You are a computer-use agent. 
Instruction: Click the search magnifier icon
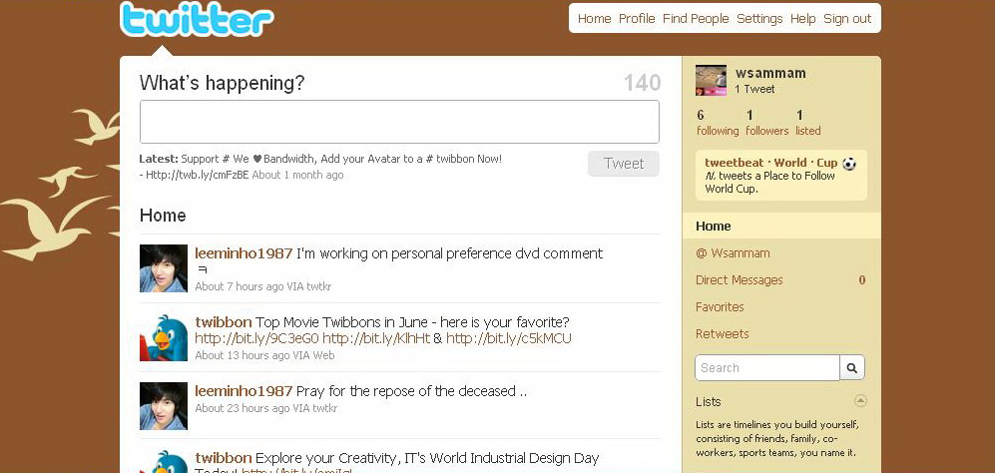click(852, 367)
